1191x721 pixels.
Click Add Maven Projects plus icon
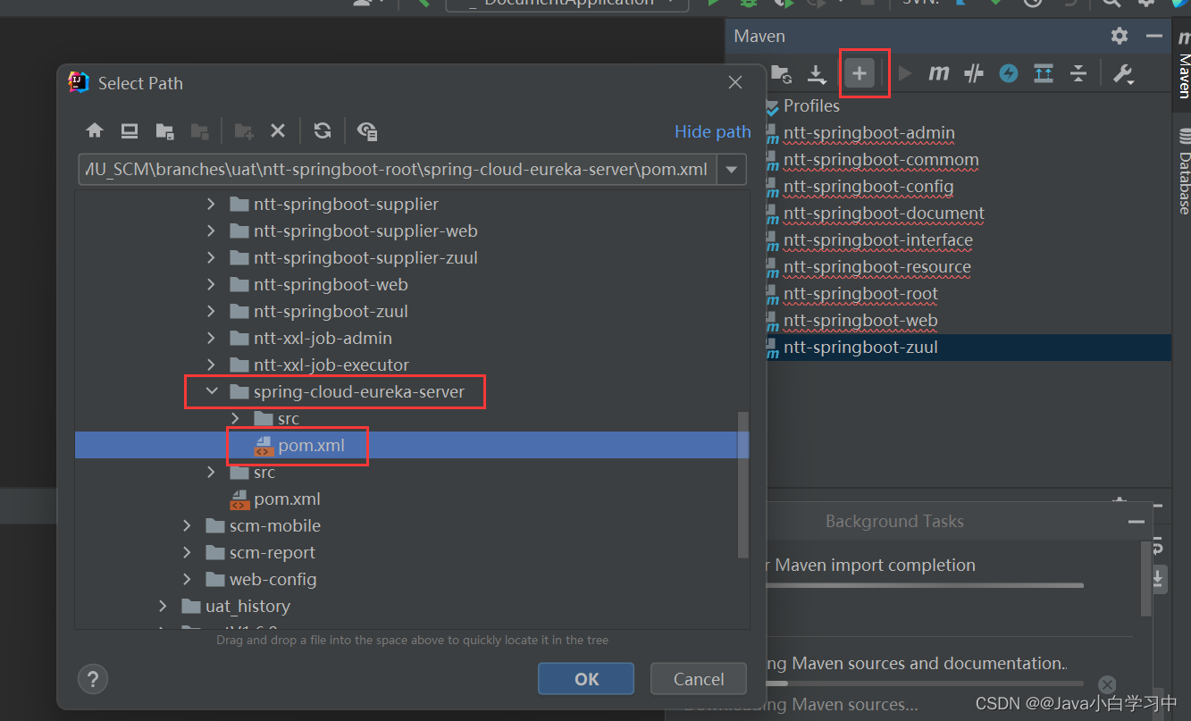point(860,73)
